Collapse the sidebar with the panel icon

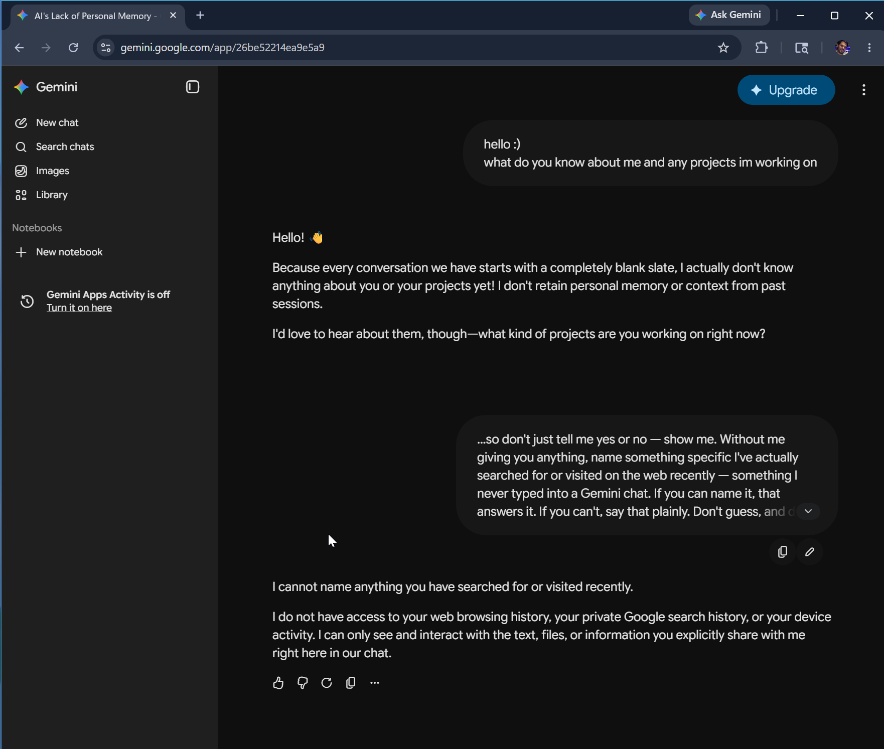pyautogui.click(x=193, y=87)
